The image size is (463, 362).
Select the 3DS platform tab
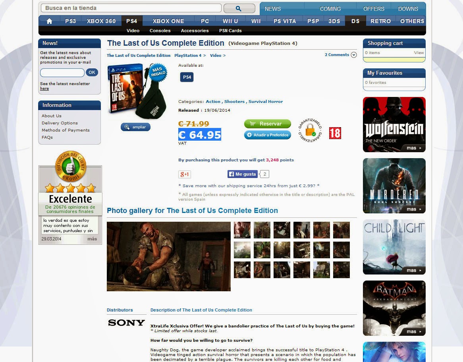click(x=334, y=21)
